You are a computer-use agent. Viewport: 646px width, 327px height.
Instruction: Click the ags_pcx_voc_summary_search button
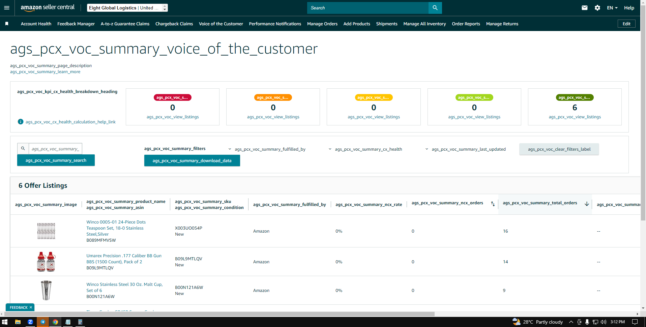[56, 160]
